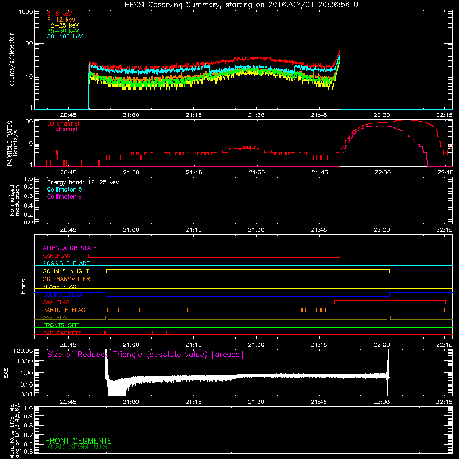Click the SC_IN_SUNLIGHT flag label
Screen dimensions: 459x459
pos(66,271)
